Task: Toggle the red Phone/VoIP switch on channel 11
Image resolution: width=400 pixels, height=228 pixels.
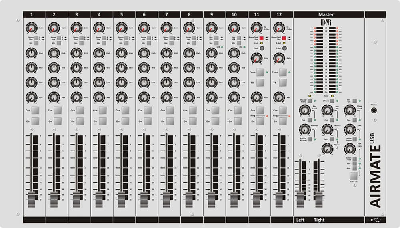Action: [x=262, y=38]
